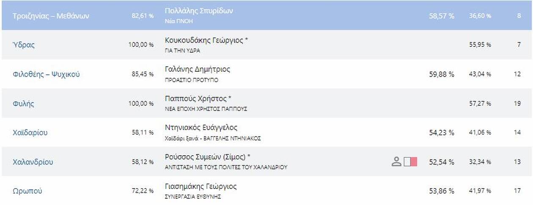View the Ωρωπού municipality results

(27, 191)
